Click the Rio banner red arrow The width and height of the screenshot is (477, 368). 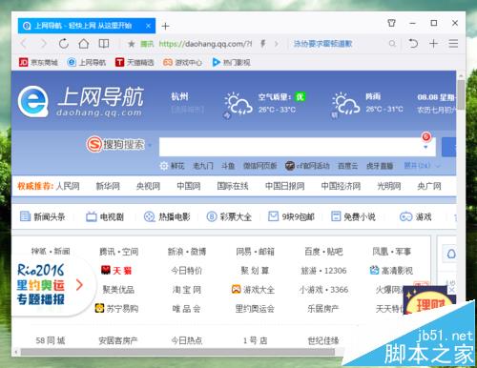[79, 284]
